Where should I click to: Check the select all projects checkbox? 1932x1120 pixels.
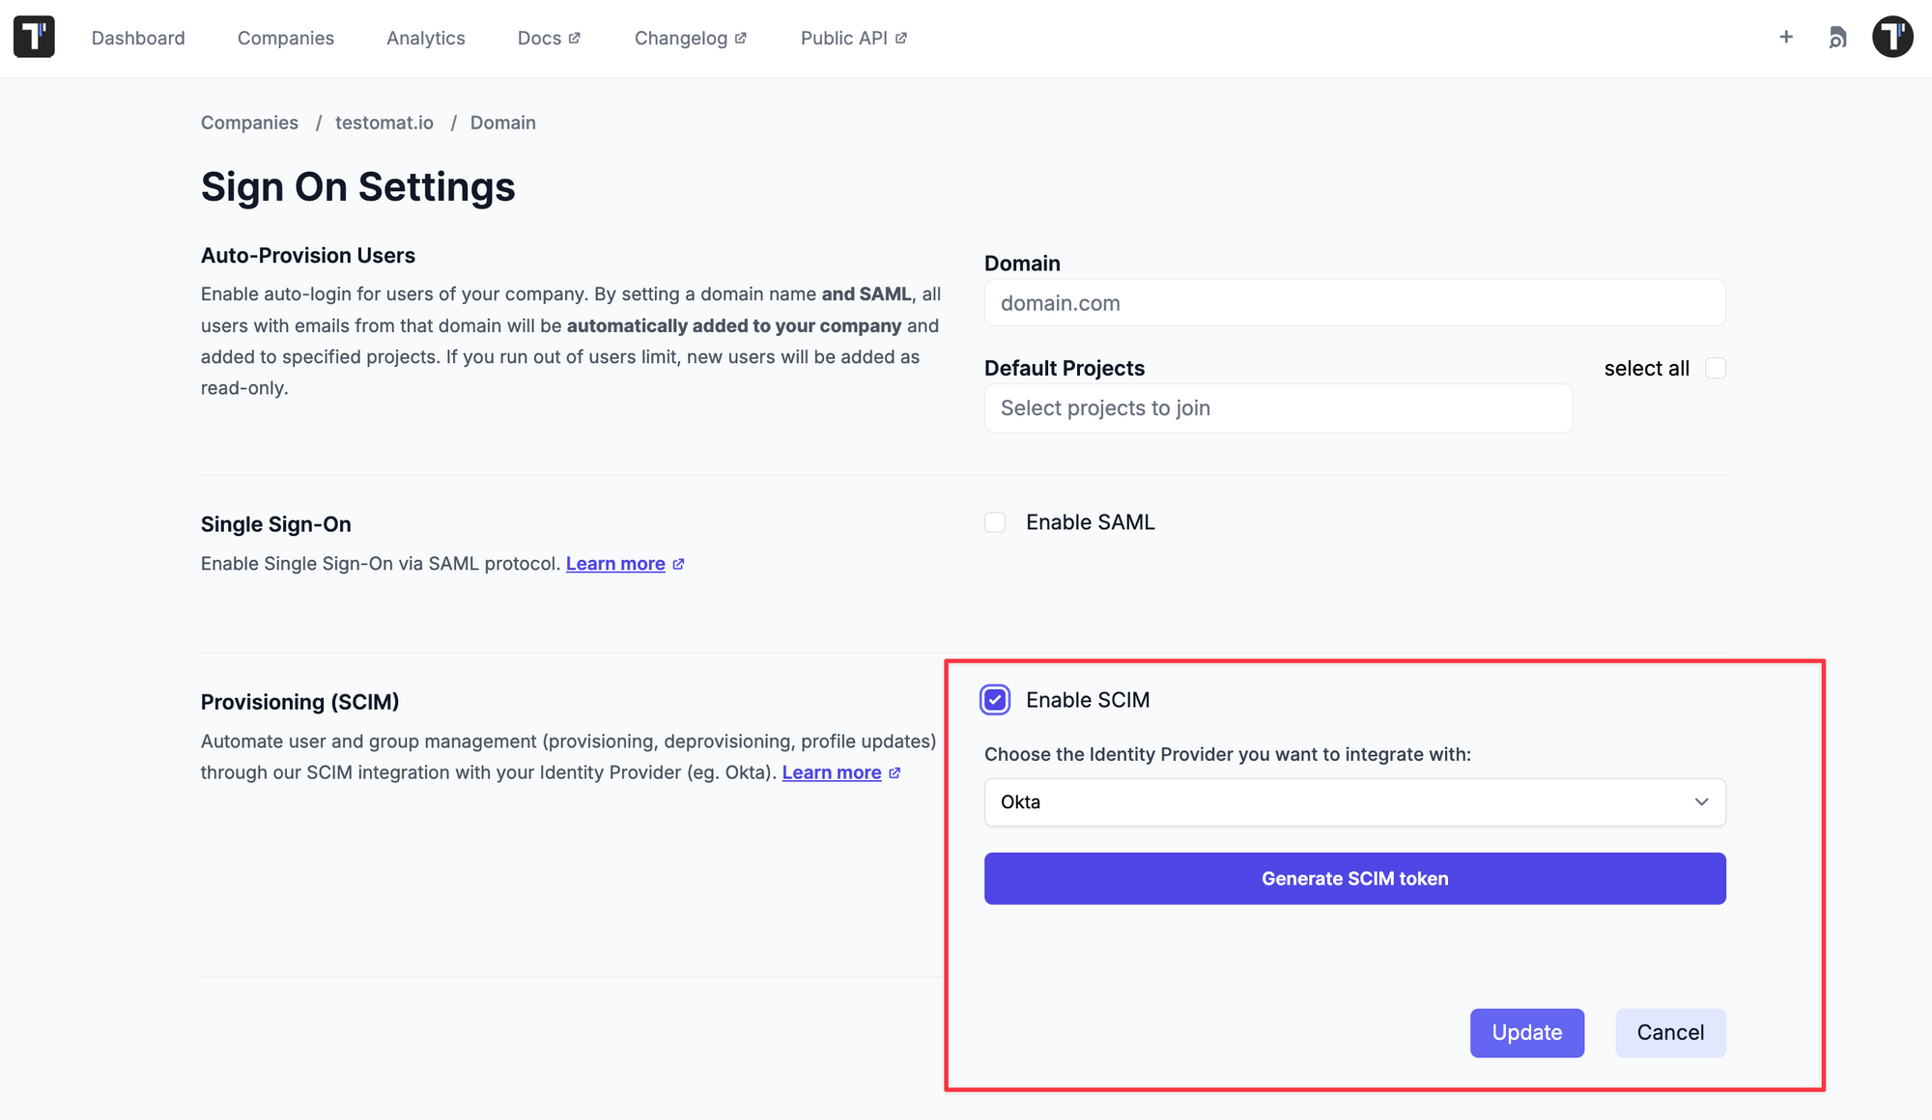(1716, 368)
